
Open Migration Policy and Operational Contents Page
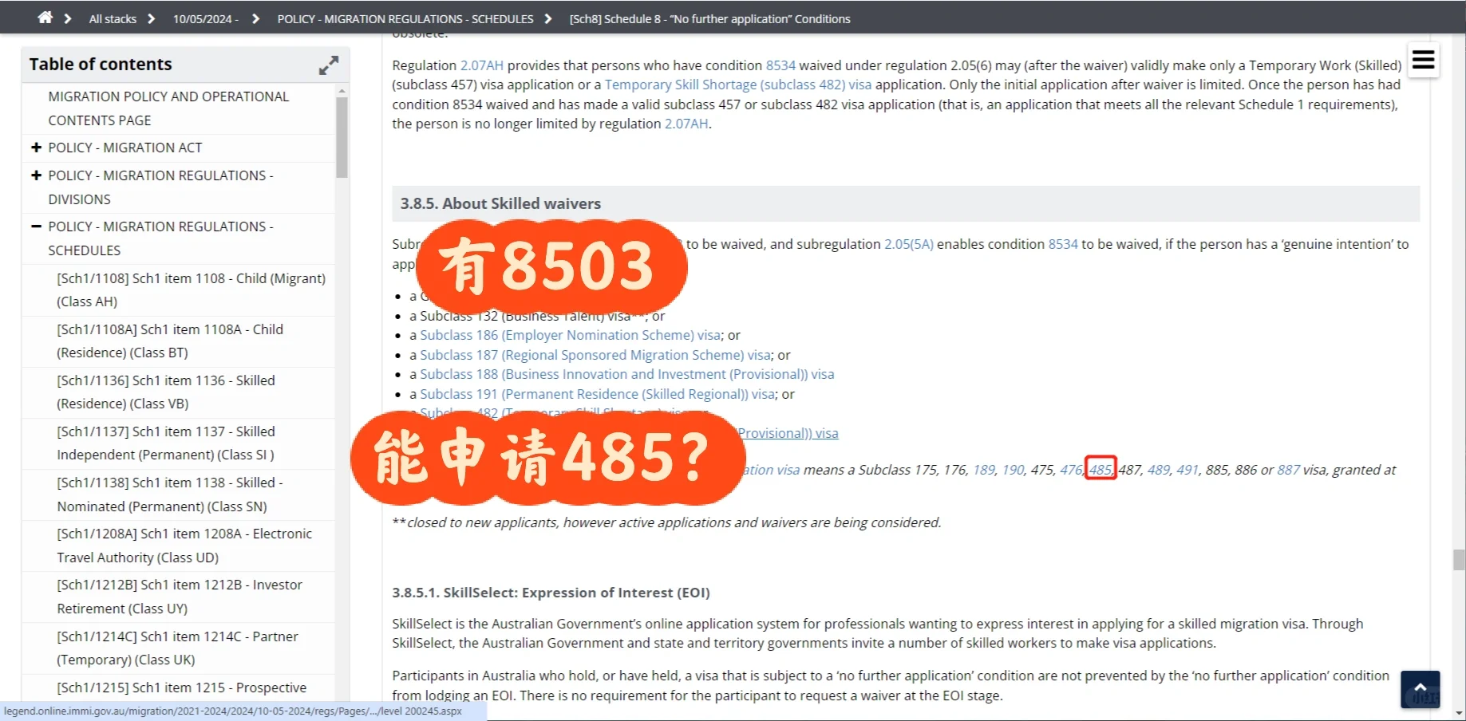click(168, 108)
